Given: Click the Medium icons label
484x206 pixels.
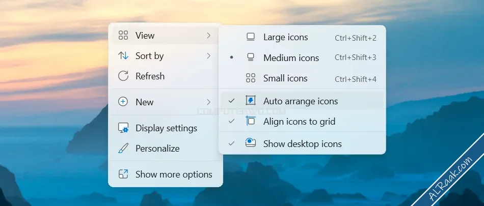Looking at the screenshot, I should tap(291, 57).
